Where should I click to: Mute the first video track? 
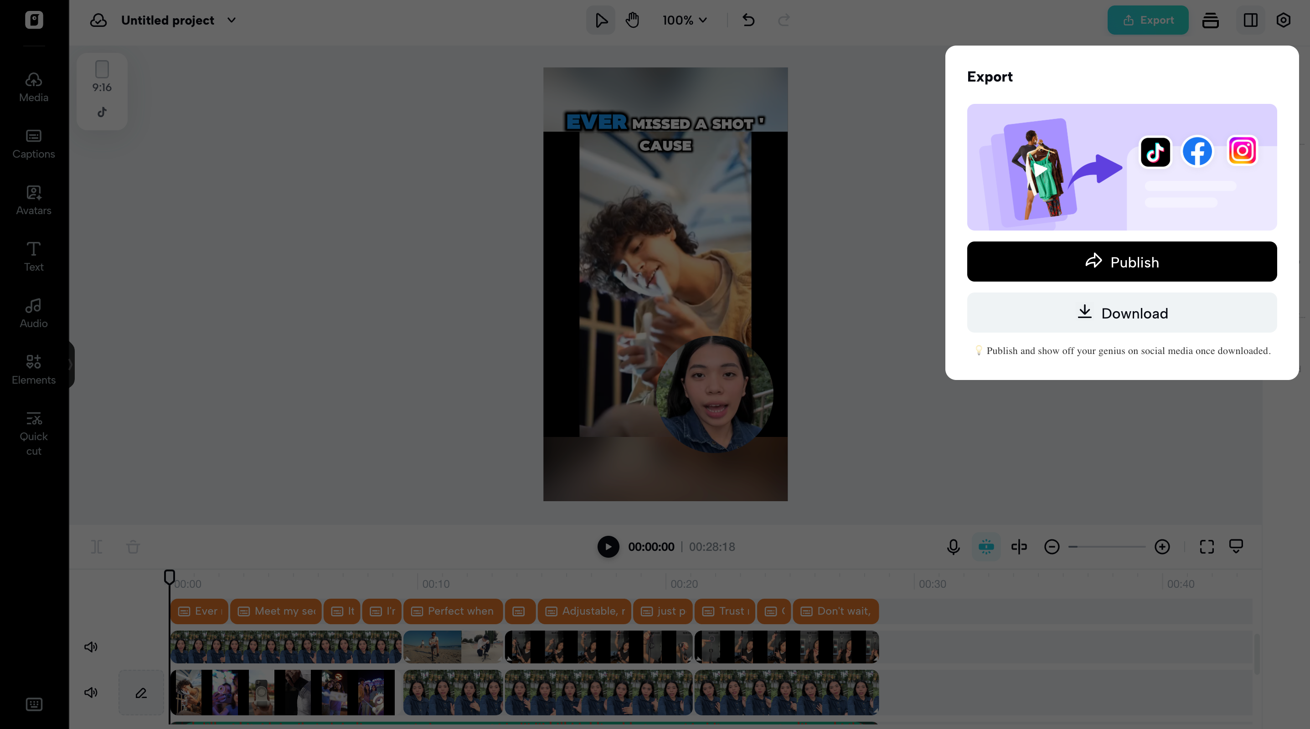(91, 647)
